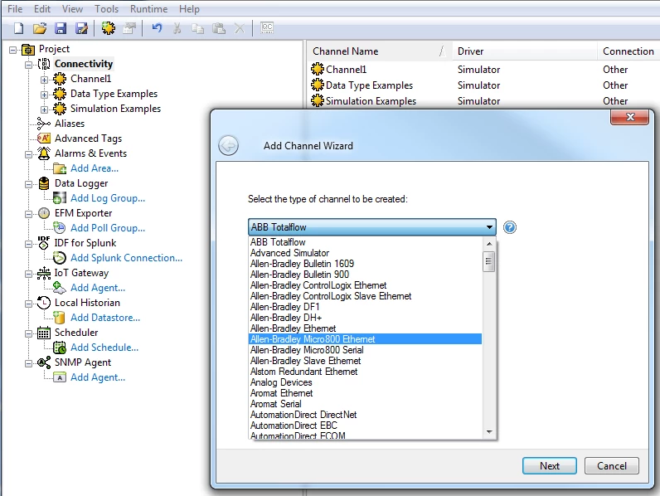Open the View menu

[72, 9]
